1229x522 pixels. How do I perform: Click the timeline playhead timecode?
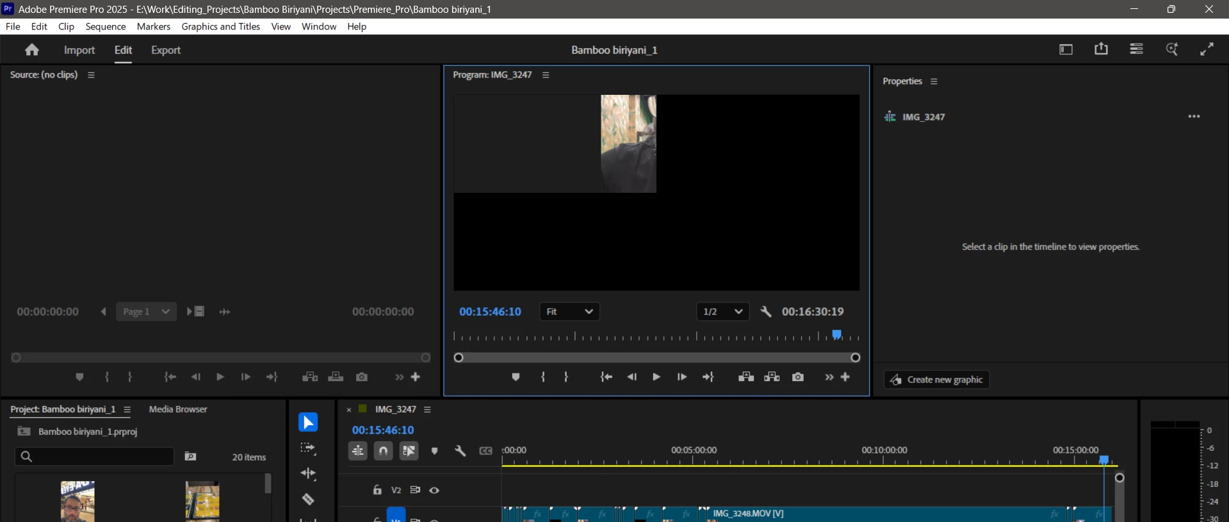383,430
